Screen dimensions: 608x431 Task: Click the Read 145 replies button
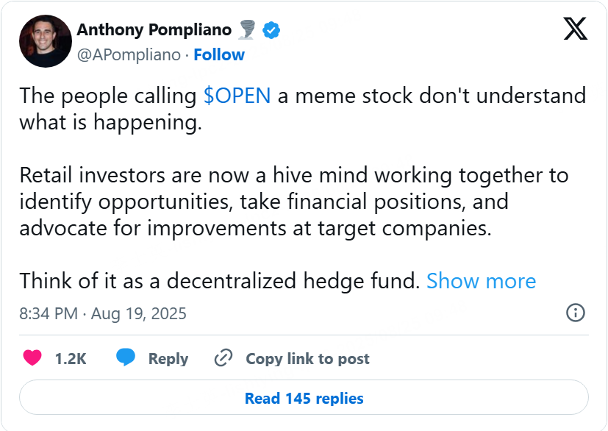304,398
